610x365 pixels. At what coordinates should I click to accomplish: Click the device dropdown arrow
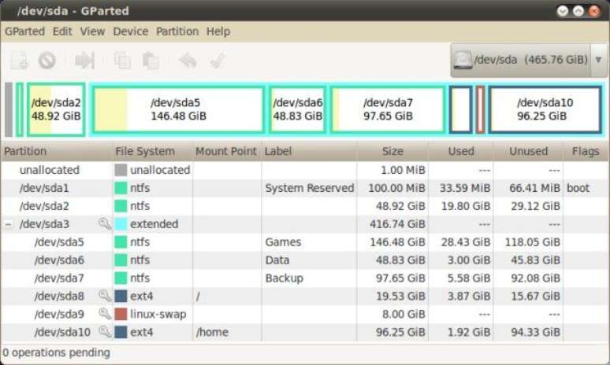[599, 60]
